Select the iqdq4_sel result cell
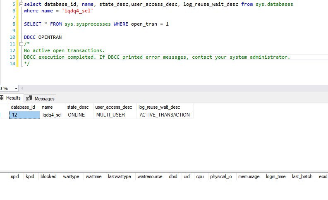Image resolution: width=328 pixels, height=200 pixels. 52,115
